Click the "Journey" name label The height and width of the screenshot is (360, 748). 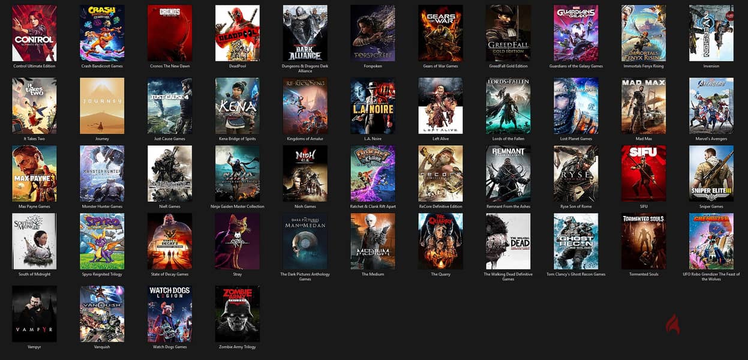102,139
